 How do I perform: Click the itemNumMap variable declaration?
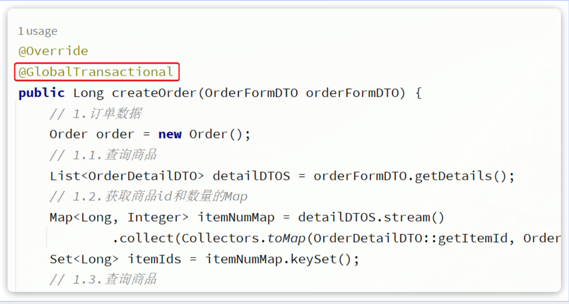[236, 218]
